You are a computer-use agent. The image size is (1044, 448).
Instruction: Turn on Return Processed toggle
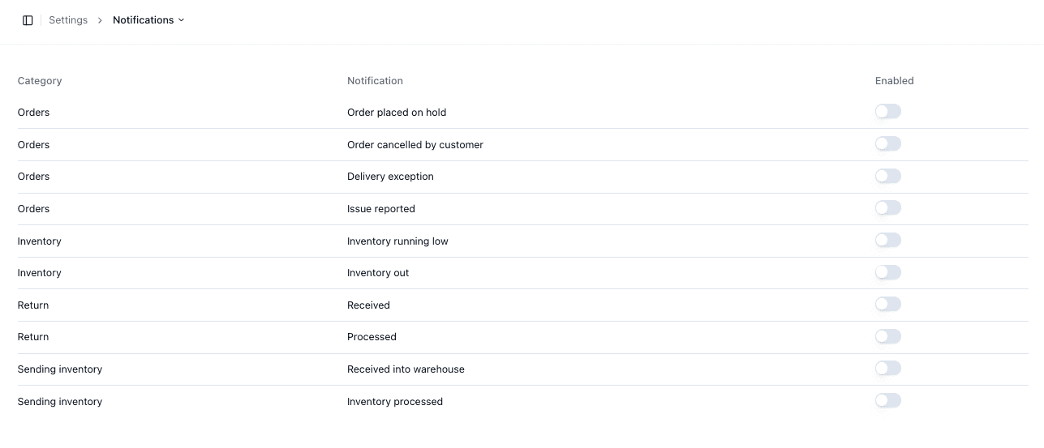[x=887, y=336]
